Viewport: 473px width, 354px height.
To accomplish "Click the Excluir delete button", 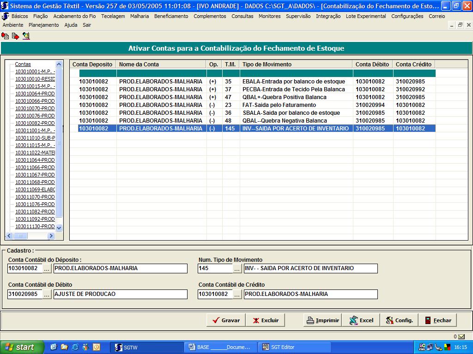I will tap(265, 320).
